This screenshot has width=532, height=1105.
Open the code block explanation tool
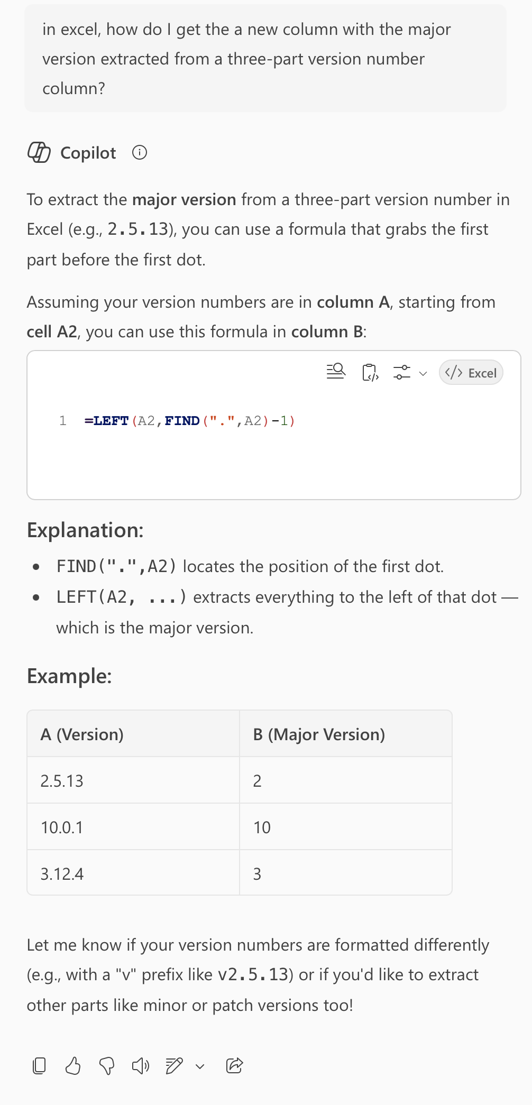tap(336, 373)
